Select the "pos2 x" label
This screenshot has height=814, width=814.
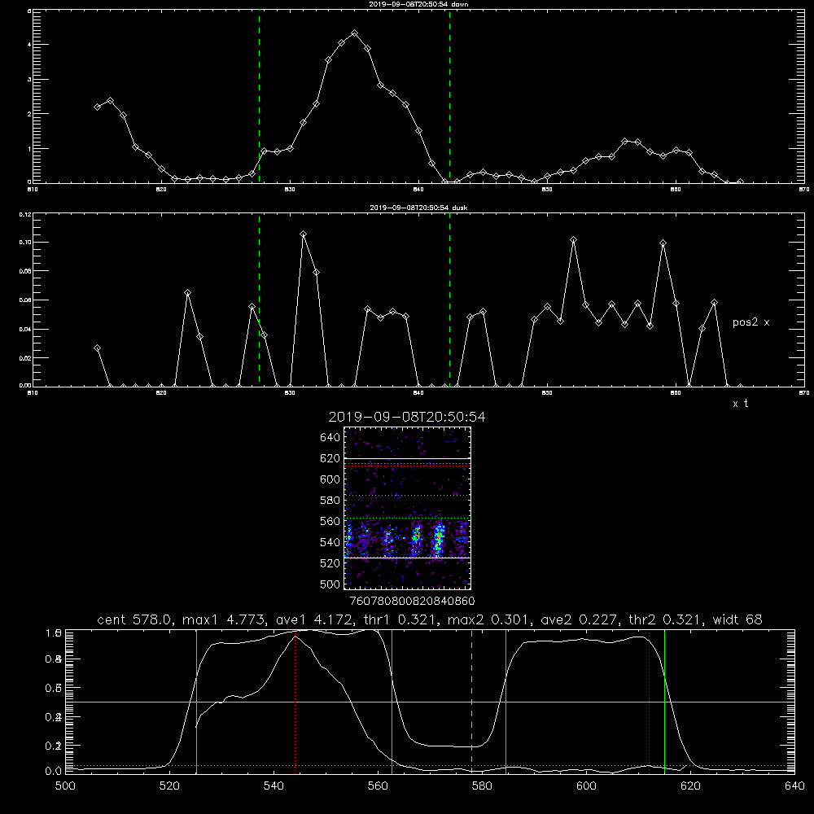[751, 322]
